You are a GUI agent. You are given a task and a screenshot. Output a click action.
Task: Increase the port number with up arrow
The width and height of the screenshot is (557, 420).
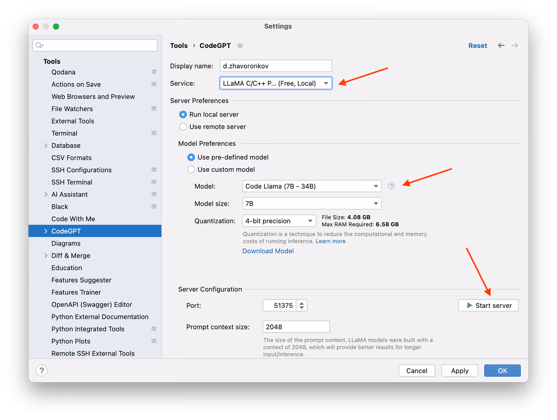point(302,303)
